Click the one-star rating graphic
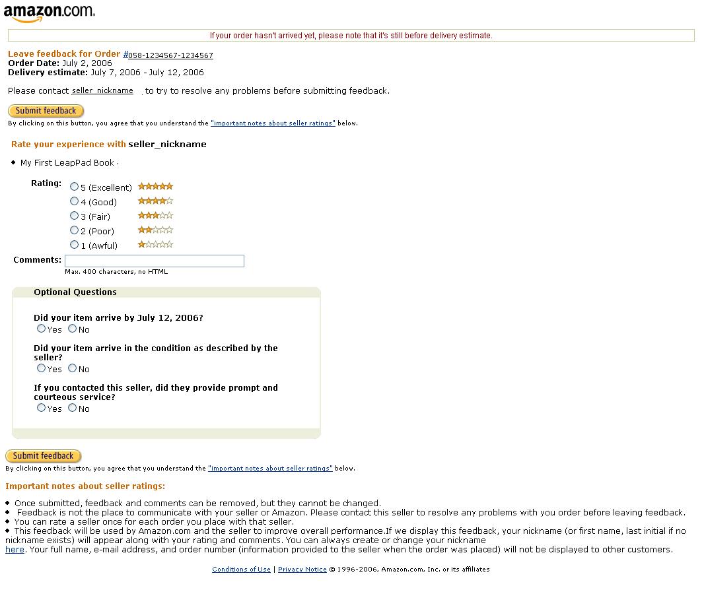 [x=155, y=245]
